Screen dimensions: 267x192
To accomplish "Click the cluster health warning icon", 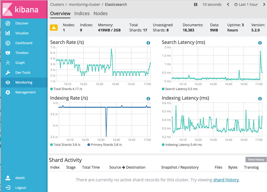I will pyautogui.click(x=54, y=27).
